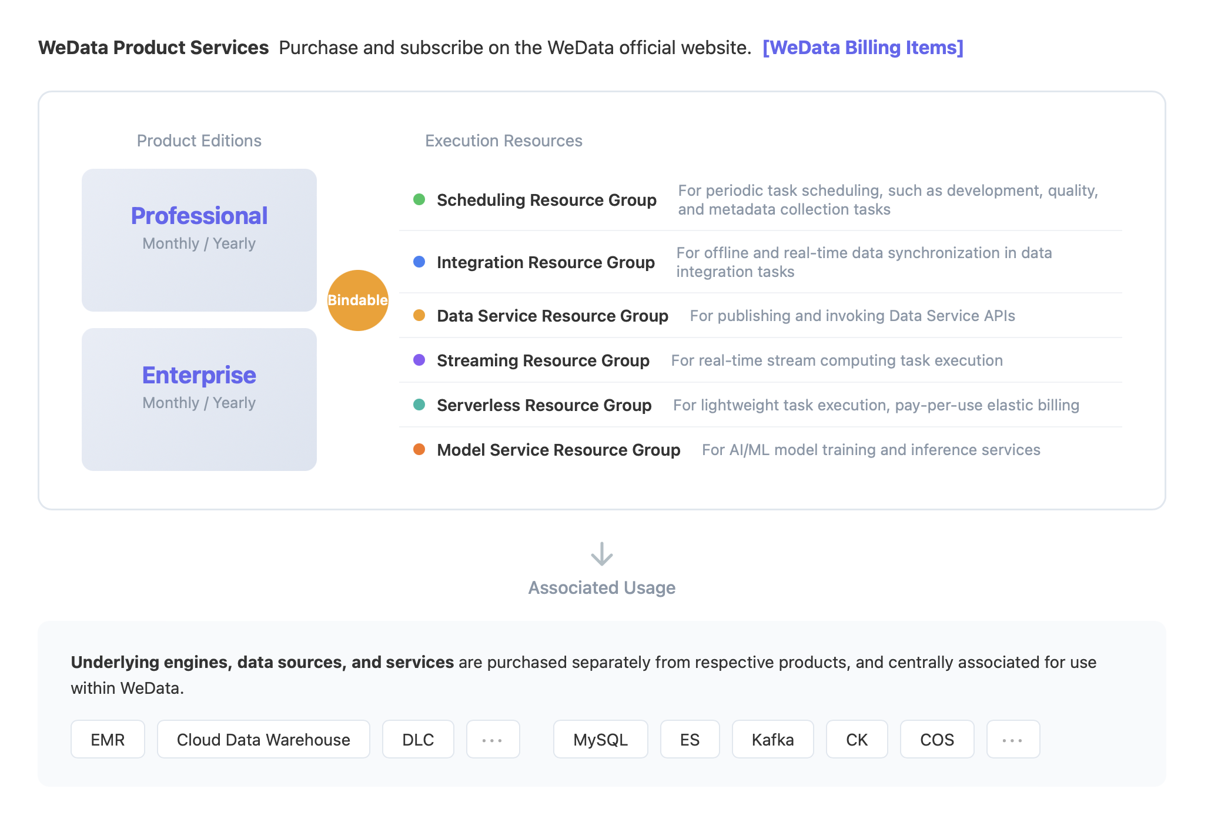Select the Professional edition card
The height and width of the screenshot is (822, 1211).
click(x=199, y=240)
